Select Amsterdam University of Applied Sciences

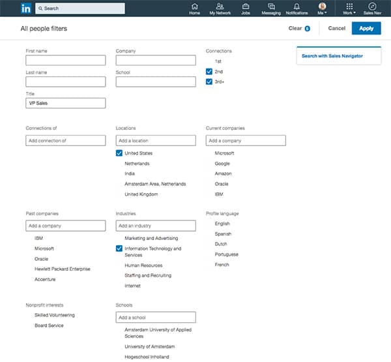click(158, 333)
